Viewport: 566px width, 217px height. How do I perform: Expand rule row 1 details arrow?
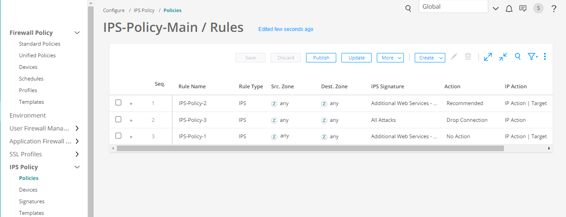[131, 103]
